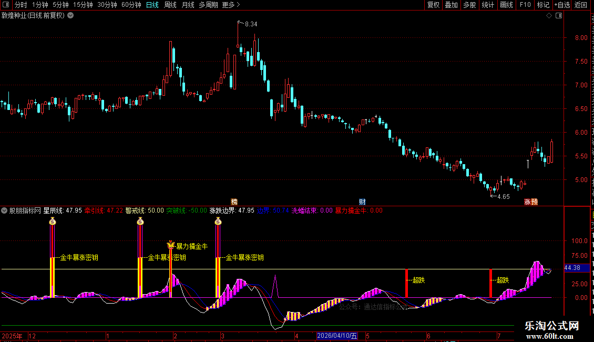
Task: Click the diamond icon above price chart
Action: click(549, 16)
